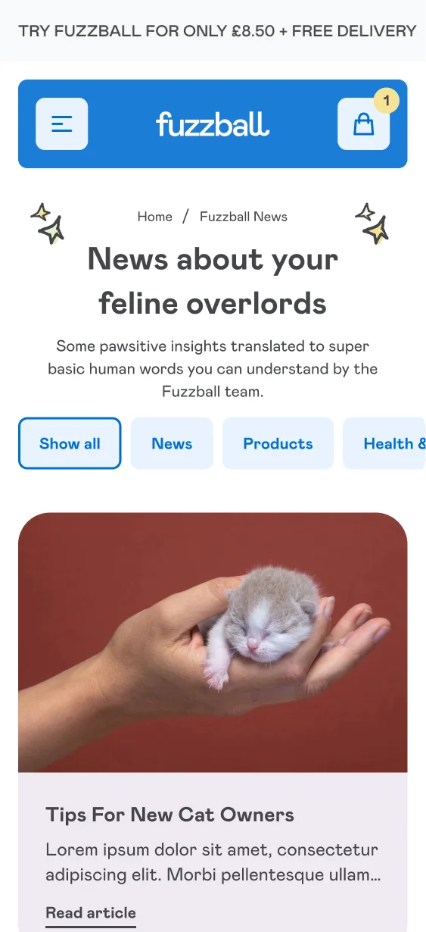Click the kitten in hand article image

(x=213, y=643)
